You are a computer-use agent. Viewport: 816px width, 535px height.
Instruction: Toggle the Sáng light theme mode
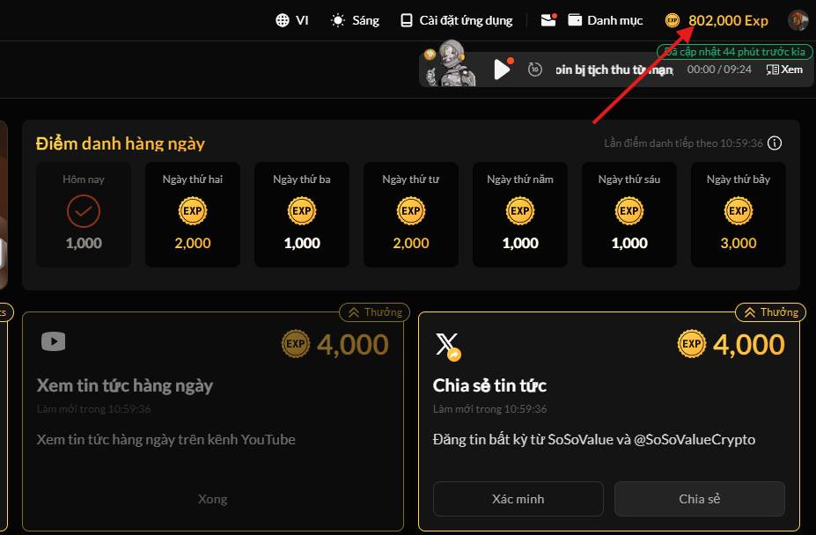(x=355, y=20)
